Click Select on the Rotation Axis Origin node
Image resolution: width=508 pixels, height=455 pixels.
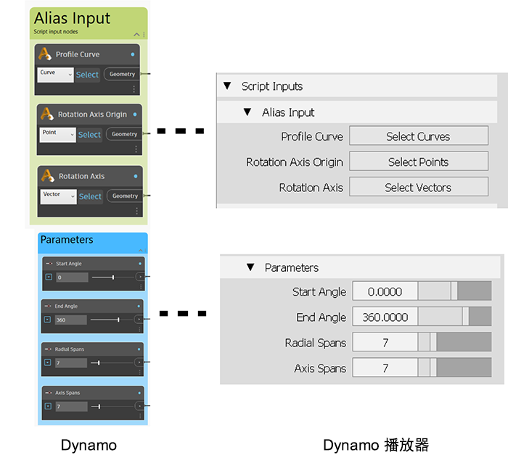pyautogui.click(x=89, y=135)
